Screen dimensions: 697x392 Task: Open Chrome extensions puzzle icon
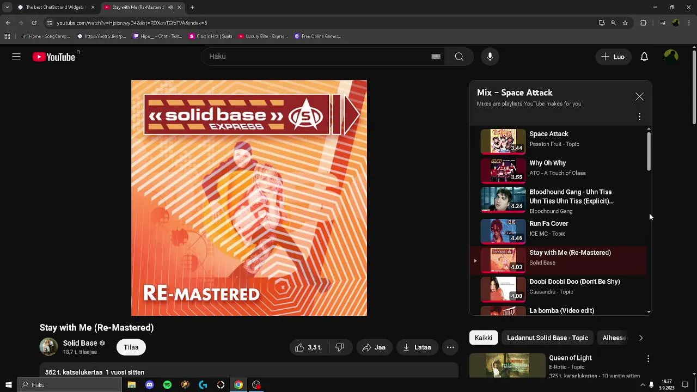pos(643,23)
